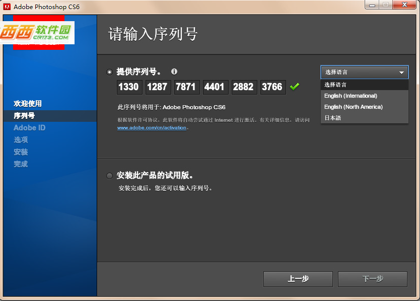
Task: Click the green serial validation checkmark
Action: point(295,87)
